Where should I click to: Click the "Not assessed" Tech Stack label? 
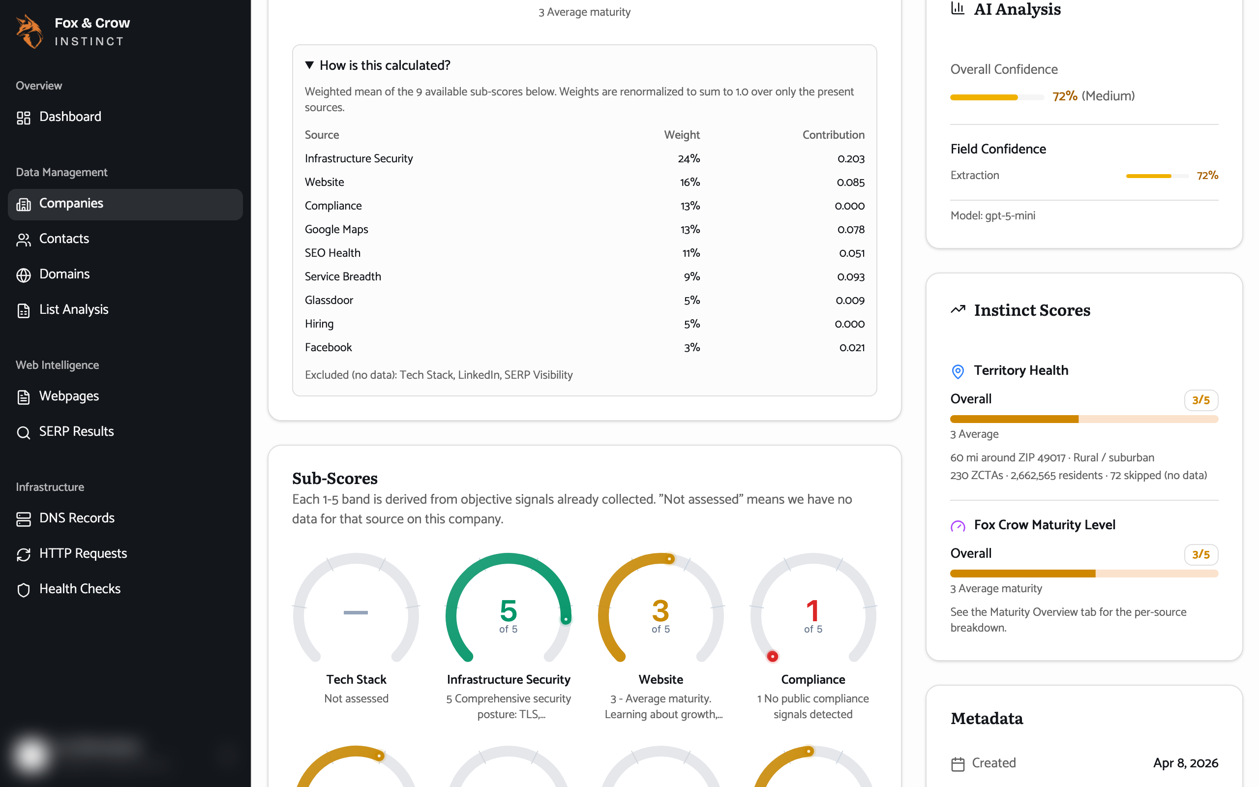coord(357,699)
